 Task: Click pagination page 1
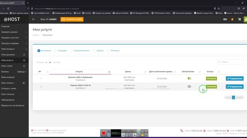click(233, 97)
